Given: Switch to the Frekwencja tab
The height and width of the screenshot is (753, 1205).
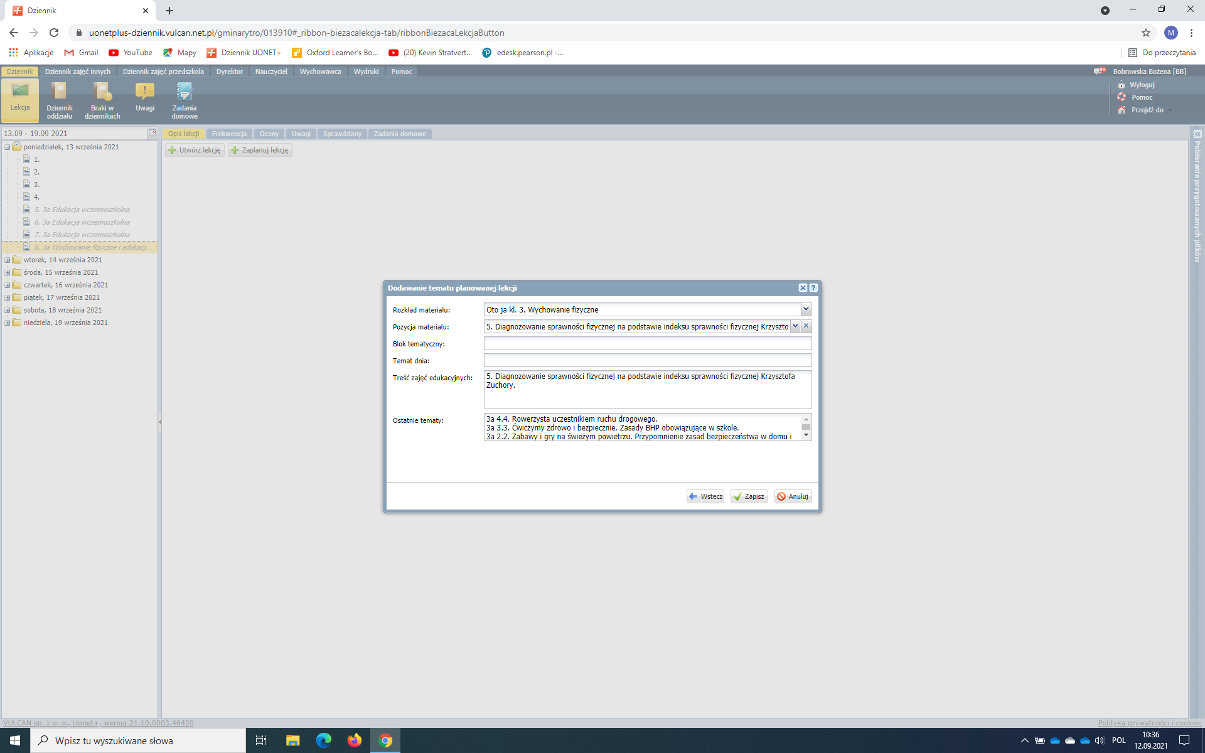Looking at the screenshot, I should [x=229, y=134].
